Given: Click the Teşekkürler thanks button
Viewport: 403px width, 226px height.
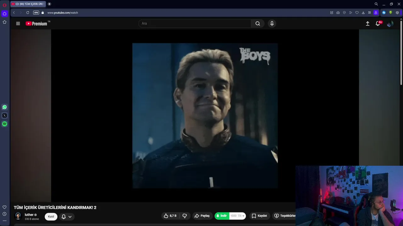Looking at the screenshot, I should point(284,216).
